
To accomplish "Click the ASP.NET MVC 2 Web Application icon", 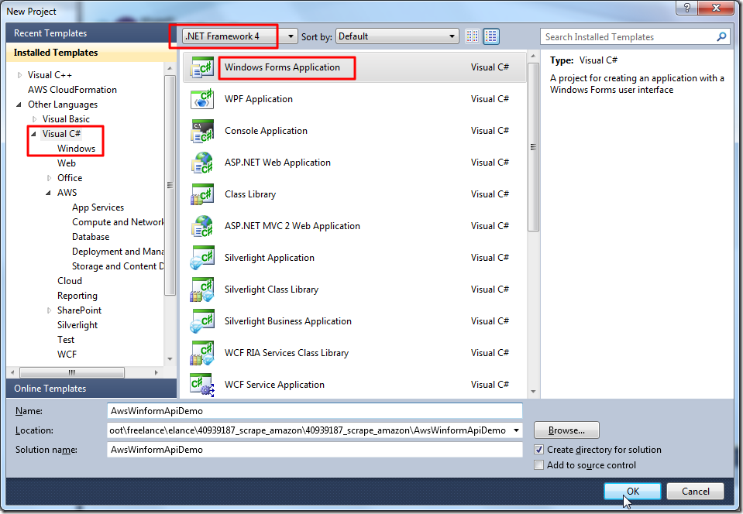I will (x=202, y=226).
